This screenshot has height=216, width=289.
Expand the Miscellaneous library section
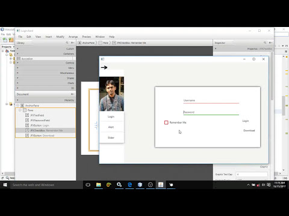point(45,73)
